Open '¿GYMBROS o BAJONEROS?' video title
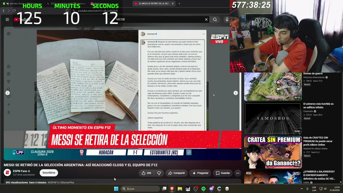This screenshot has width=343, height=193. [319, 175]
